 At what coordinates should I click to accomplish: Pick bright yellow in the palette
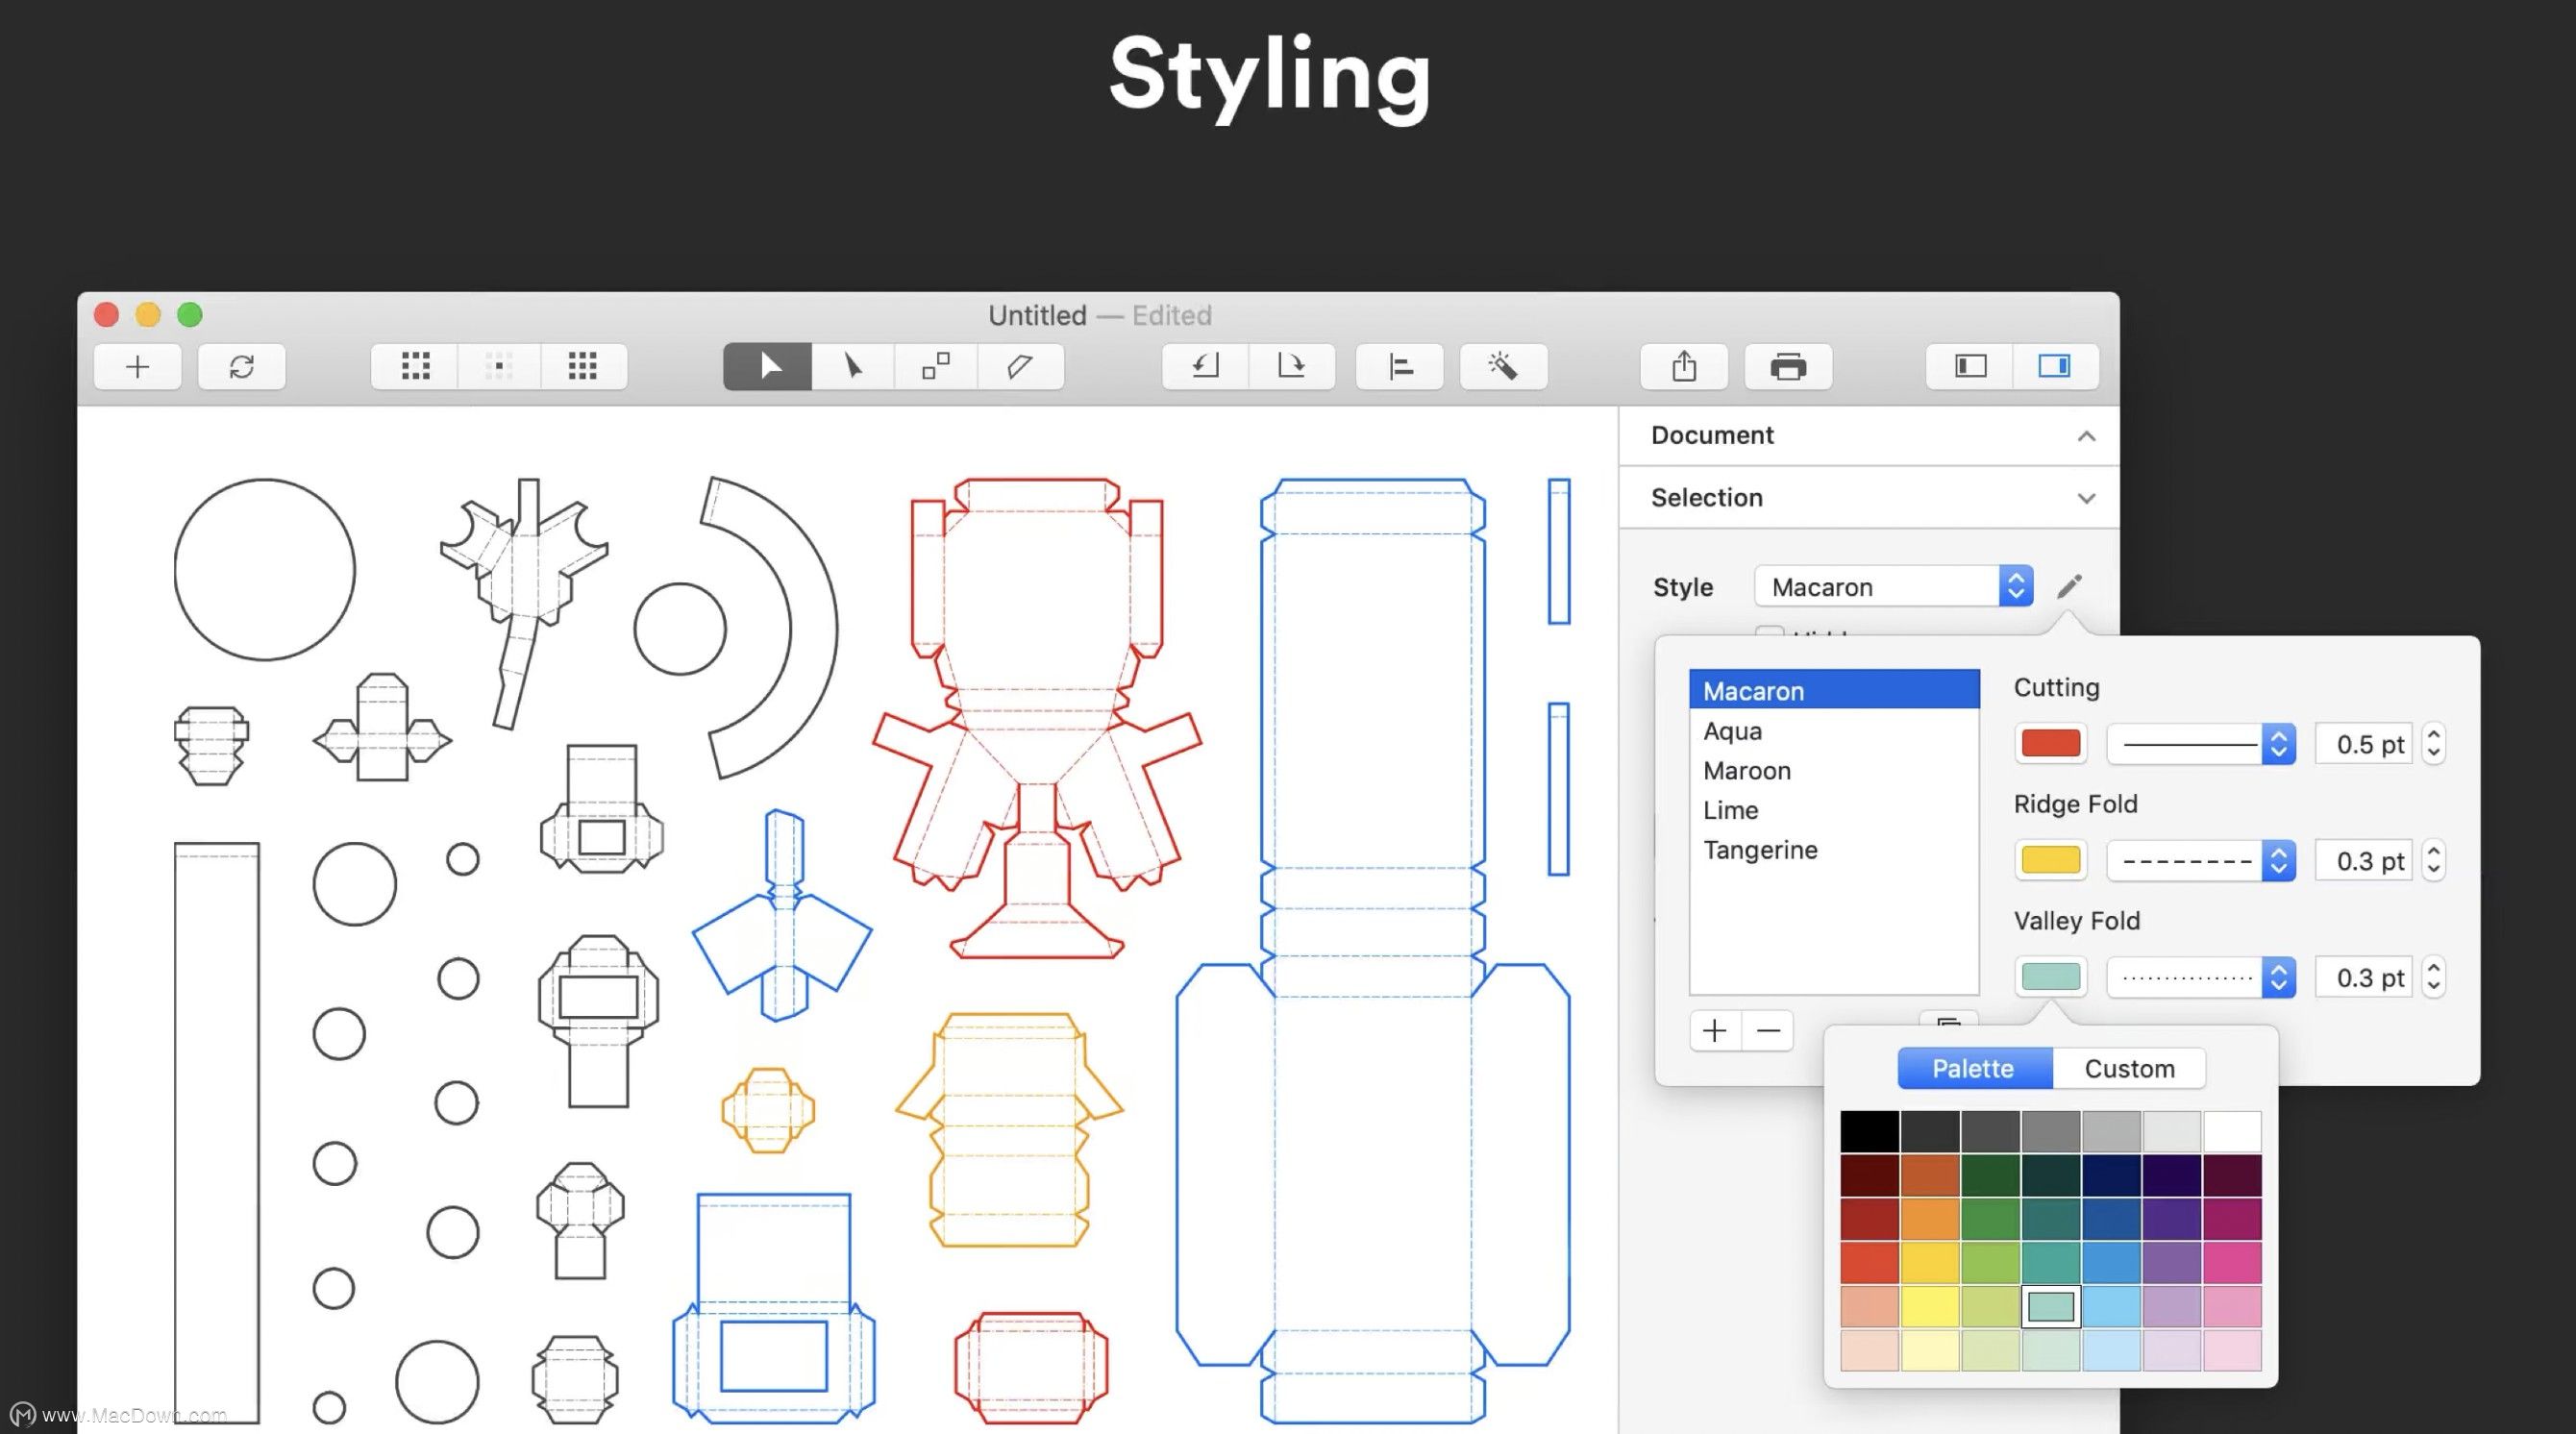pos(1930,1307)
